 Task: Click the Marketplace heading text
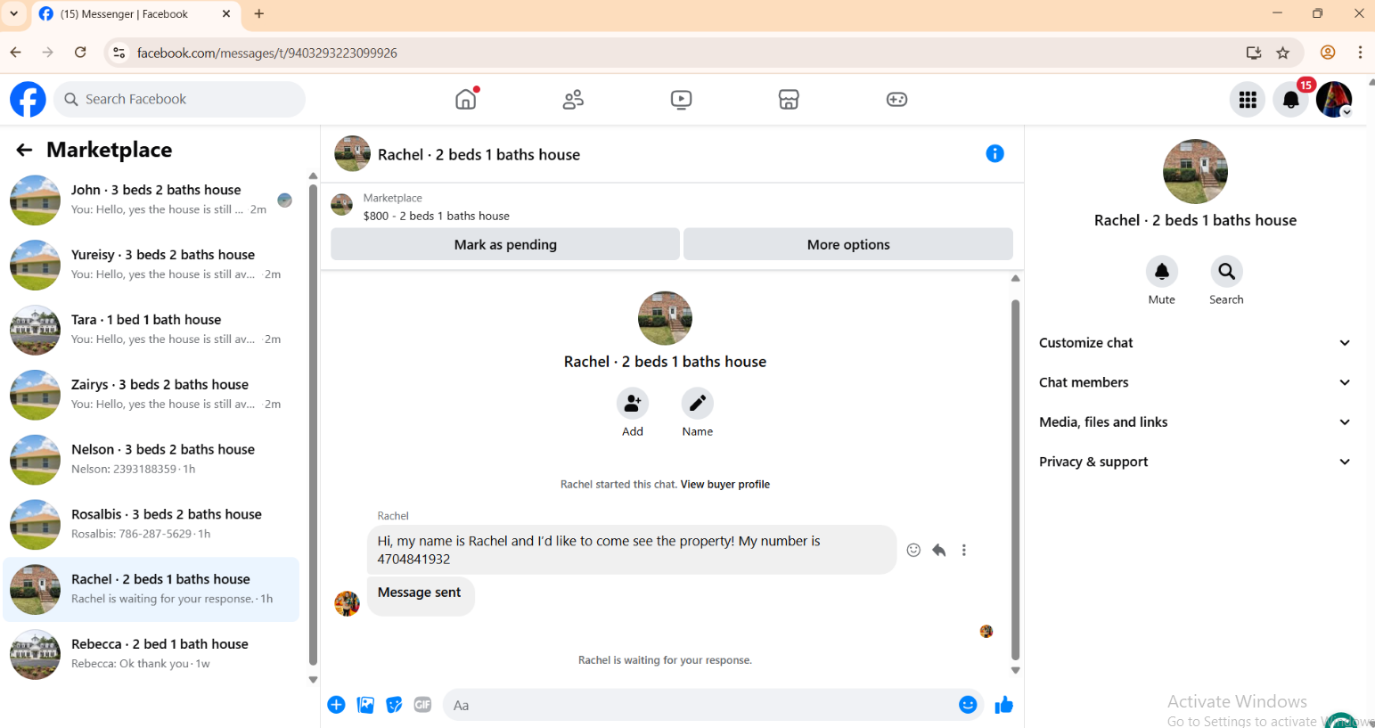point(110,150)
